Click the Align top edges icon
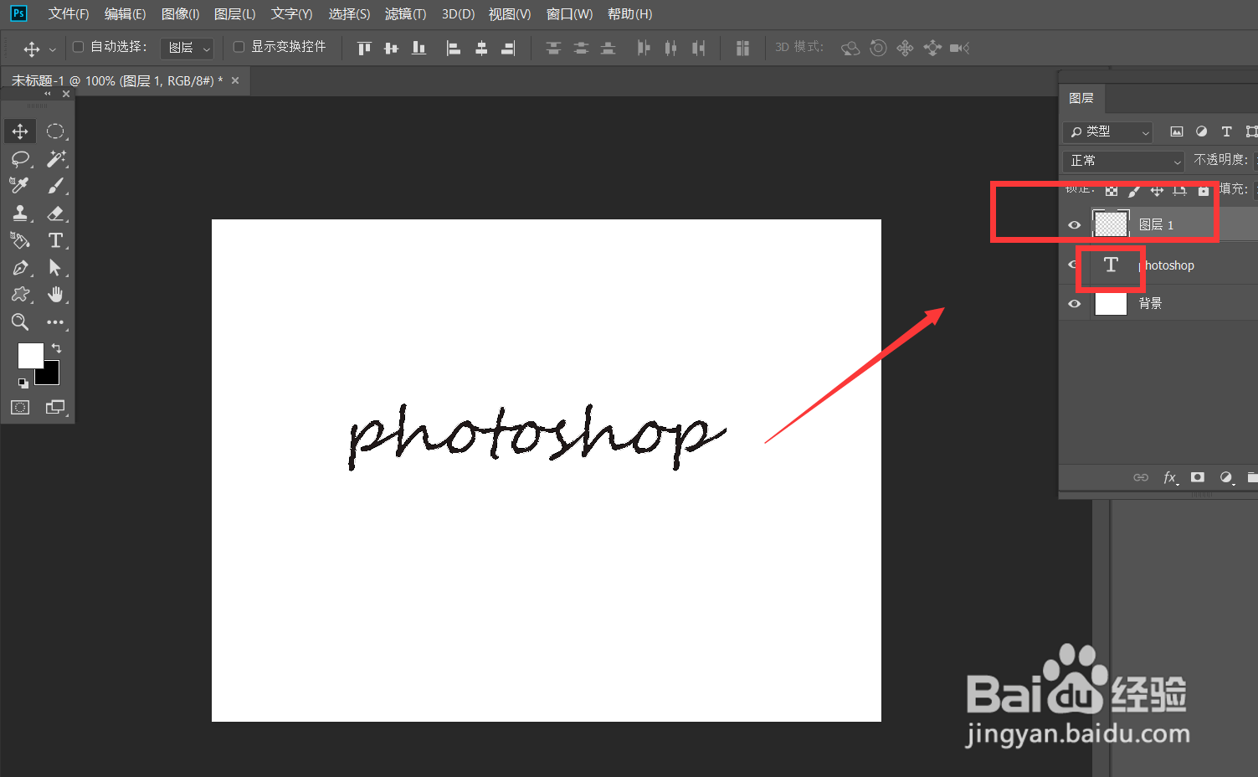This screenshot has width=1258, height=777. tap(364, 49)
